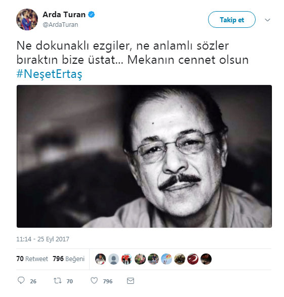Click the reply speech bubble icon
Image resolution: width=284 pixels, height=297 pixels.
21,280
